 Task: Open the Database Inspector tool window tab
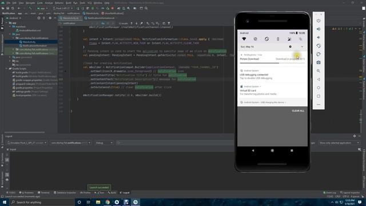65,193
